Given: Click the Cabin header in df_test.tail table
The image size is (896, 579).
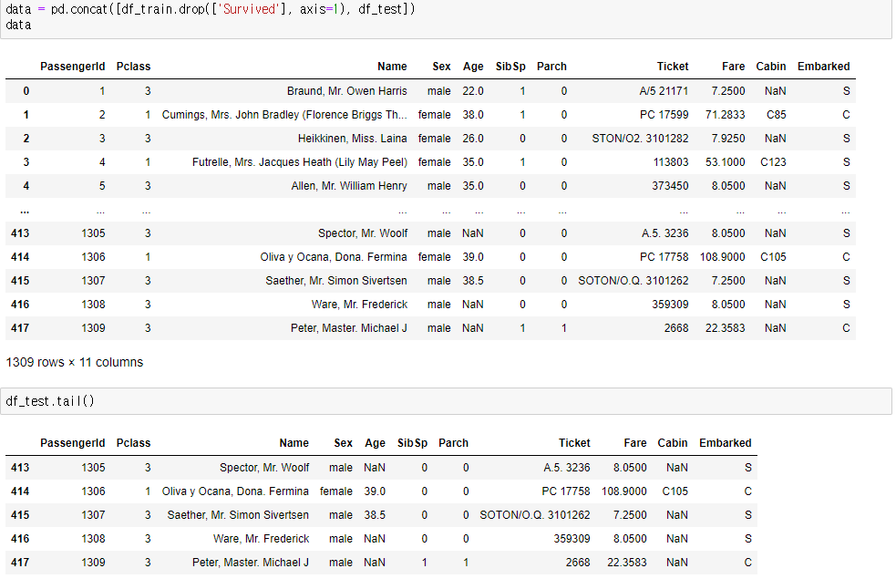Looking at the screenshot, I should click(673, 443).
